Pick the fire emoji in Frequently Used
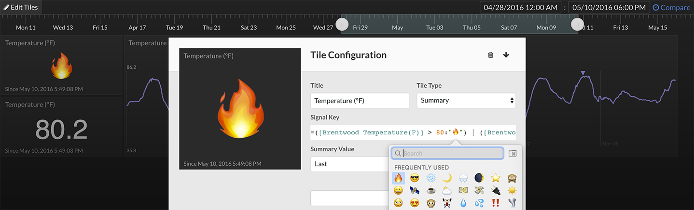694x210 pixels. point(398,178)
